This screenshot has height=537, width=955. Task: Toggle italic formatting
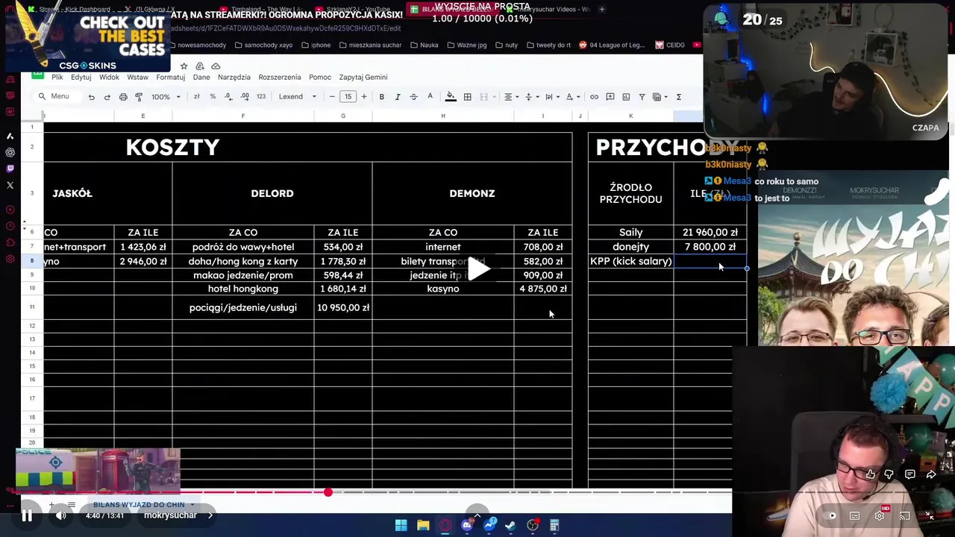(398, 97)
